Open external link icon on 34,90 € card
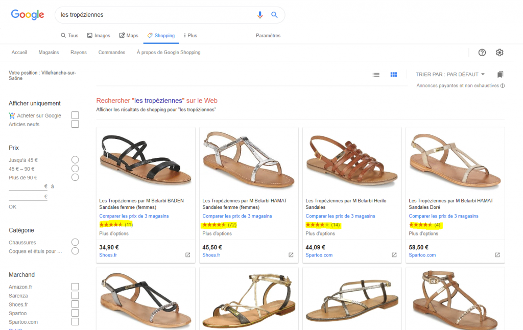523x330 pixels. coord(188,255)
